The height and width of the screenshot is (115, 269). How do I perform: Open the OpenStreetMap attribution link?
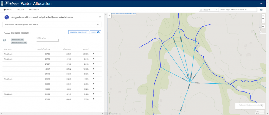(120, 14)
